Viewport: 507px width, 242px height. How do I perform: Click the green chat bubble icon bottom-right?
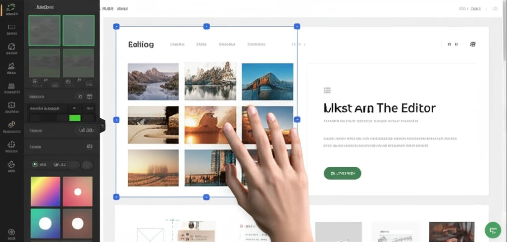[x=492, y=230]
